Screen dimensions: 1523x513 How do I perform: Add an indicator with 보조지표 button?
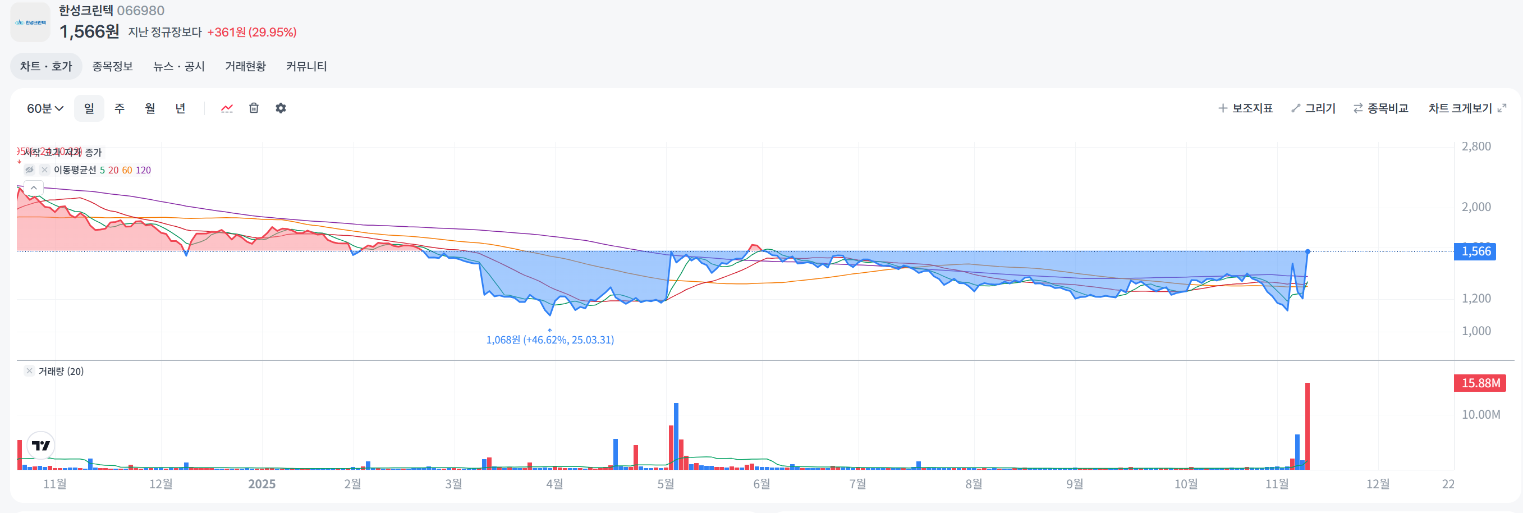click(x=1245, y=108)
